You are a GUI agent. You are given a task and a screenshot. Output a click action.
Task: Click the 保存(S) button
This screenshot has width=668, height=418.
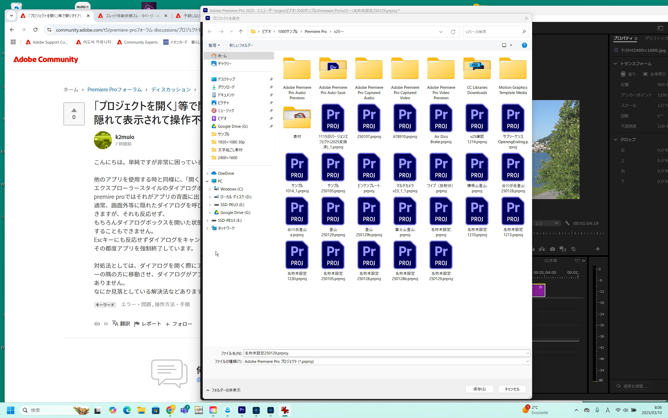[479, 389]
